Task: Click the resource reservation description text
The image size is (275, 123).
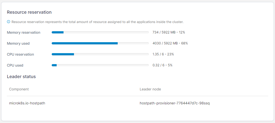Action: click(x=98, y=22)
